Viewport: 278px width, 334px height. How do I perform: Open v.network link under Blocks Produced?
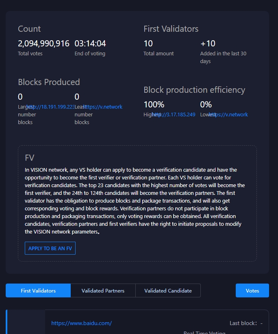click(x=103, y=107)
